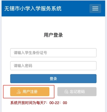Open the hamburger navigation menu
The width and height of the screenshot is (107, 112).
point(95,8)
